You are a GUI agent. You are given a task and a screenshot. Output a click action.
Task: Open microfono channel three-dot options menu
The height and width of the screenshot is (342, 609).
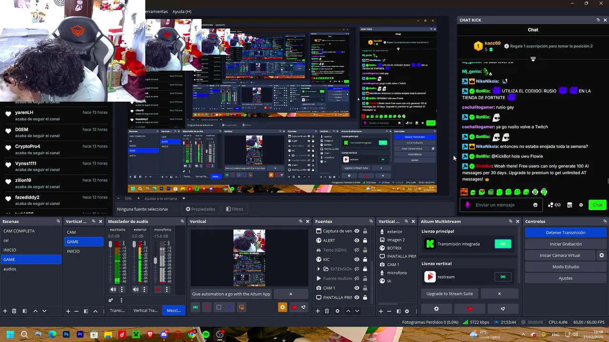tap(167, 289)
